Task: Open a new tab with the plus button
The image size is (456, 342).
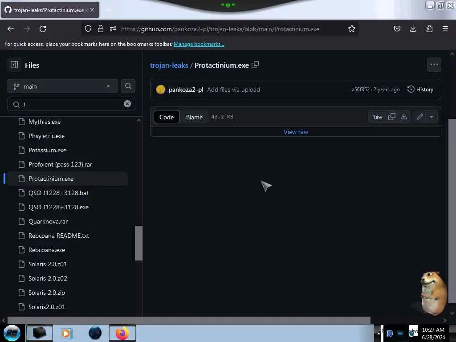Action: (109, 10)
